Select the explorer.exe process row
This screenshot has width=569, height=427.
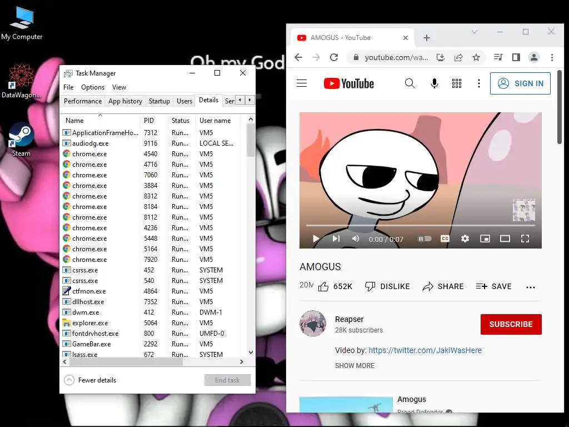(x=152, y=323)
